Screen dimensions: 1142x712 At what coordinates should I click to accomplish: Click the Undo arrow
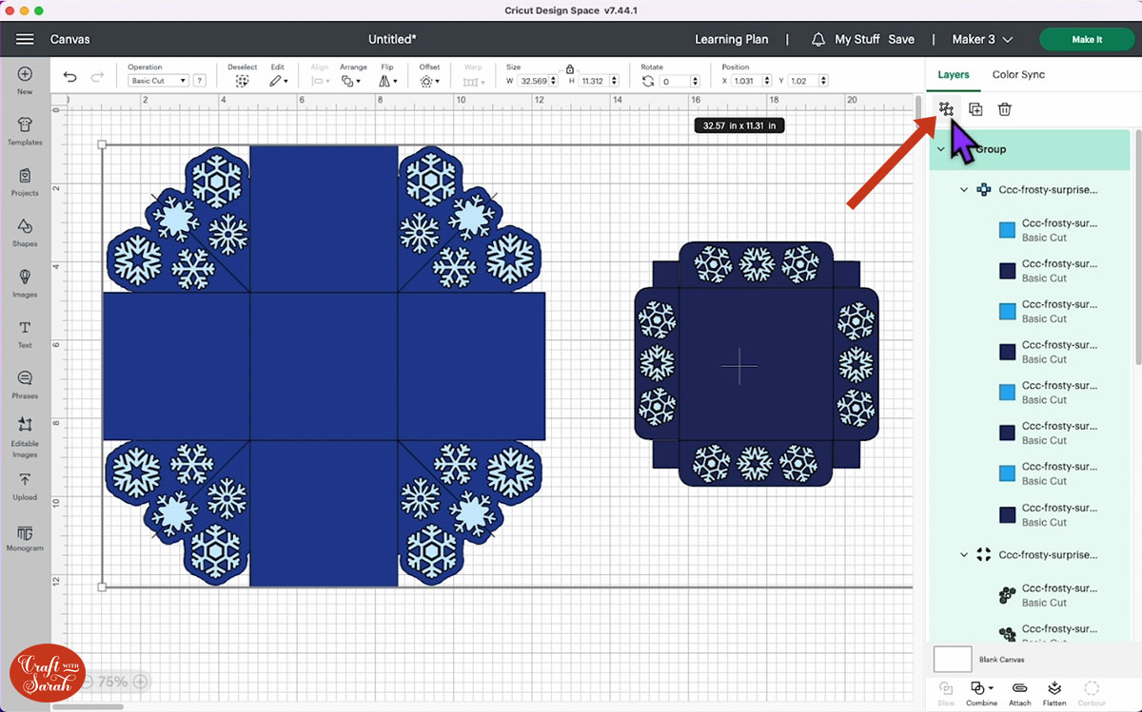click(x=69, y=77)
